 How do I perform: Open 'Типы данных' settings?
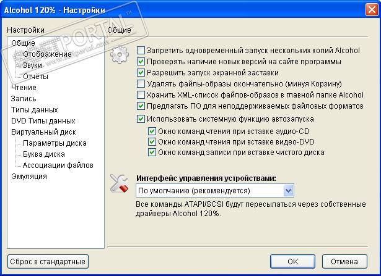coord(34,110)
